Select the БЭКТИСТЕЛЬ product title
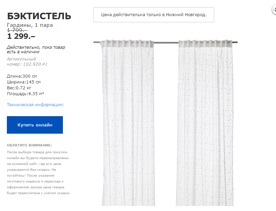 [x=39, y=16]
